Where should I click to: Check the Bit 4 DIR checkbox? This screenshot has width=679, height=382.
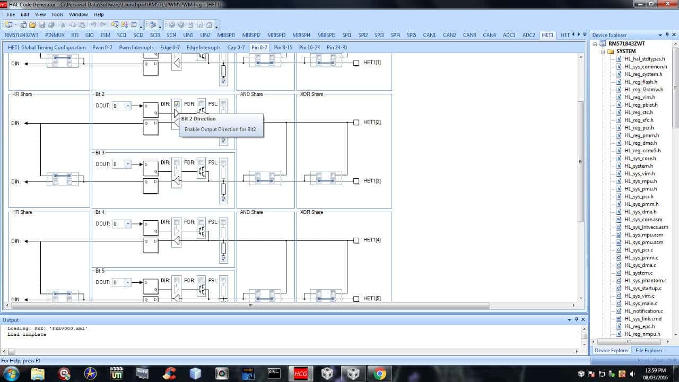pyautogui.click(x=177, y=222)
